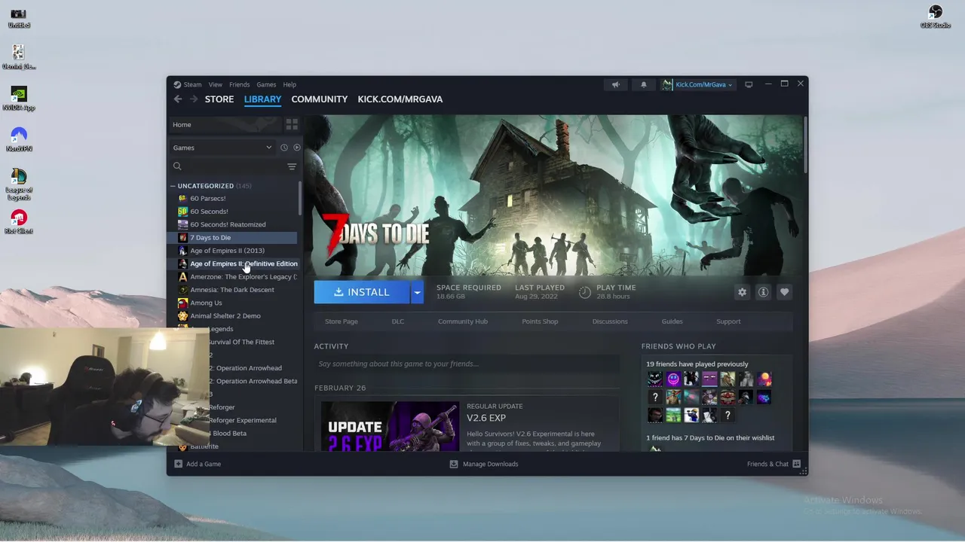This screenshot has height=542, width=965.
Task: Click the game list scrollbar
Action: (300, 198)
